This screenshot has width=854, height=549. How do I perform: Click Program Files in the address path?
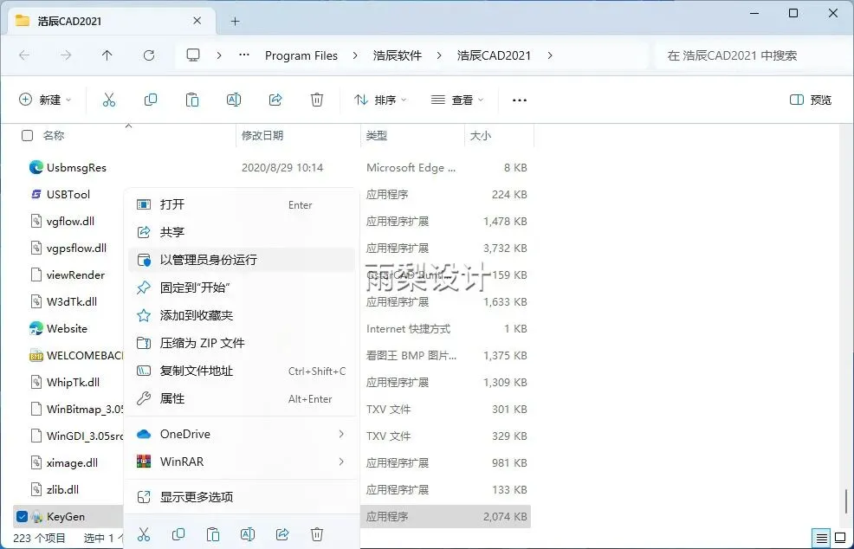[x=301, y=55]
